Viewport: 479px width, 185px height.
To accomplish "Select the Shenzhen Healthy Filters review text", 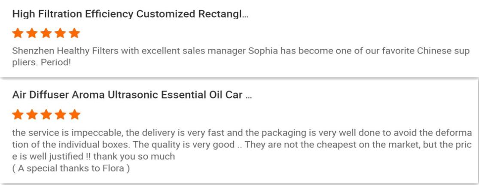I will tap(241, 57).
